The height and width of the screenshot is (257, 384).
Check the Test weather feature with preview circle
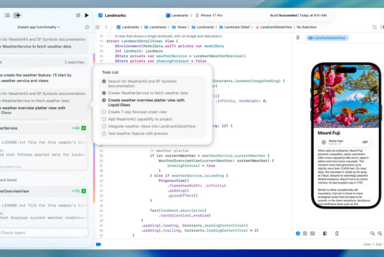tap(104, 133)
